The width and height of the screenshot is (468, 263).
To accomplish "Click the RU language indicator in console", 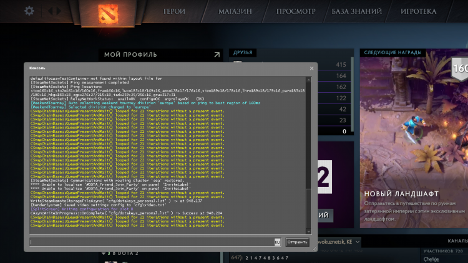I will (x=277, y=242).
